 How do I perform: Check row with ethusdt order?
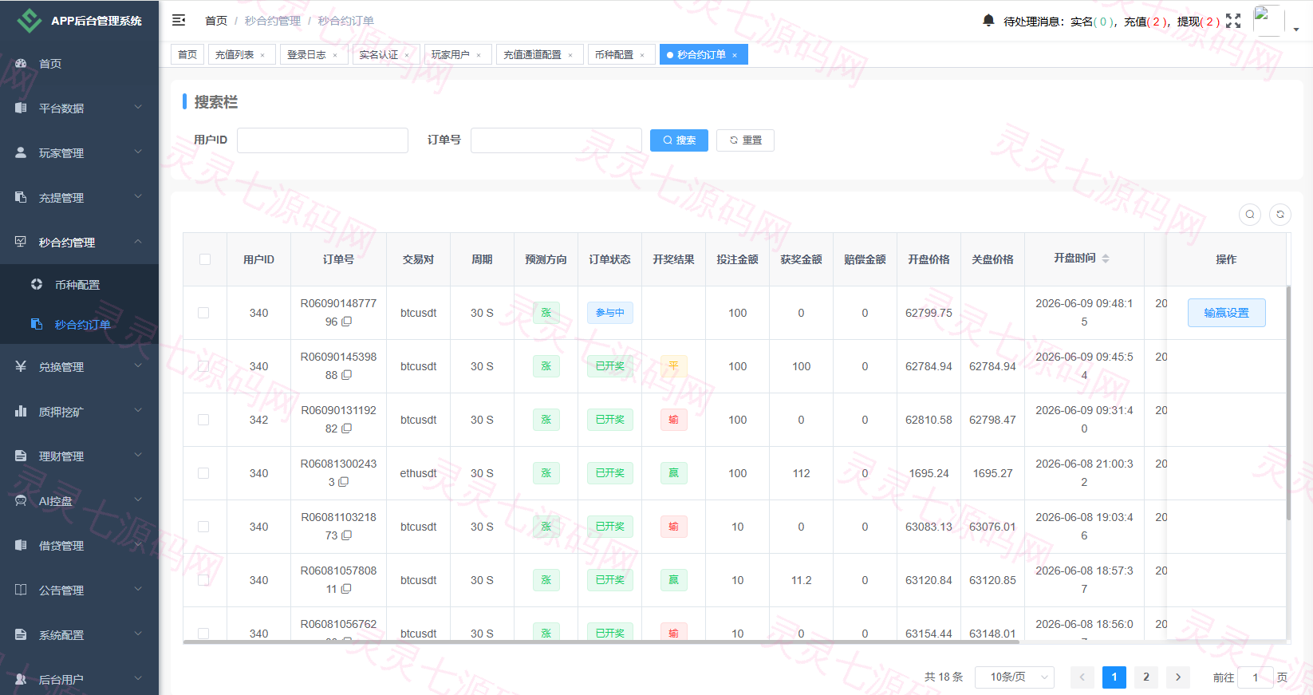204,473
